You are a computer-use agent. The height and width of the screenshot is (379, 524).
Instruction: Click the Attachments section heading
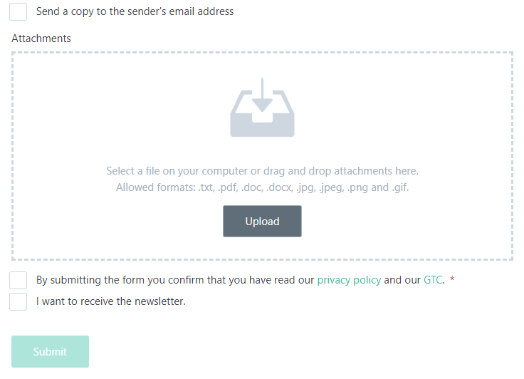tap(41, 38)
